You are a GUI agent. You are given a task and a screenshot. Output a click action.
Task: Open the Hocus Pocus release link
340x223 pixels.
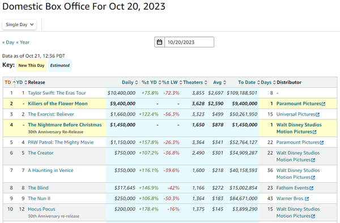click(41, 209)
